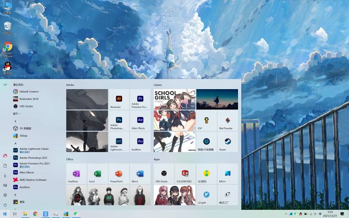Screen dimensions: 349x218
Task: Open the MIUI+ tile
Action: pyautogui.click(x=227, y=174)
